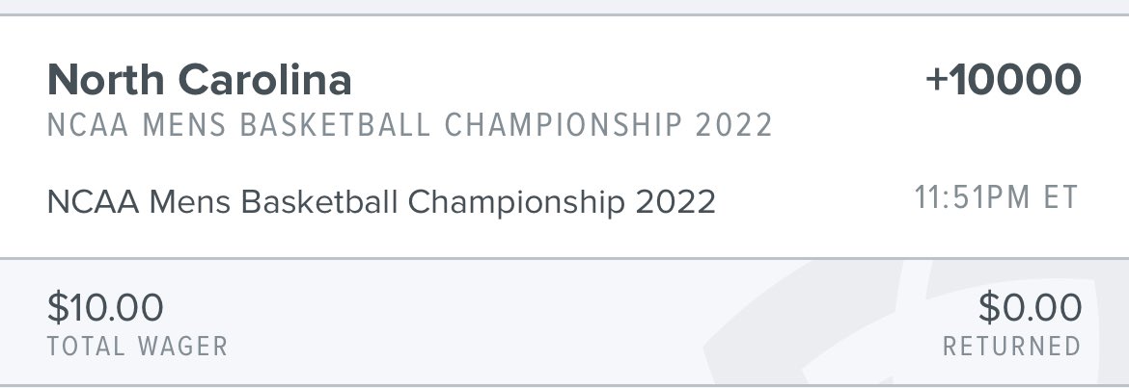Screen dimensions: 1129x388
Task: Tap the North Carolina bet title
Action: (199, 80)
